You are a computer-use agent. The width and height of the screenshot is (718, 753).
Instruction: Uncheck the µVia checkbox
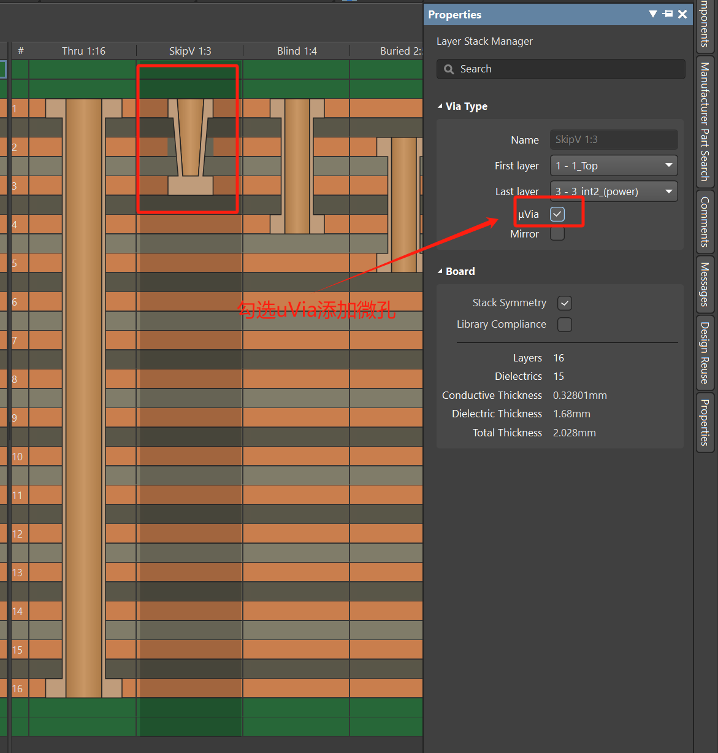(557, 214)
